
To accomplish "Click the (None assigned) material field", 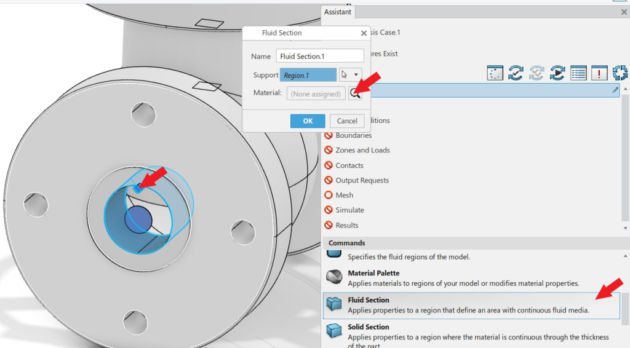I will point(316,93).
